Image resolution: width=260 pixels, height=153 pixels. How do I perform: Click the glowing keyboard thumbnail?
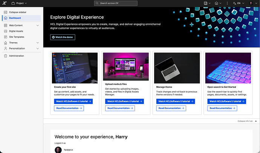228,68
